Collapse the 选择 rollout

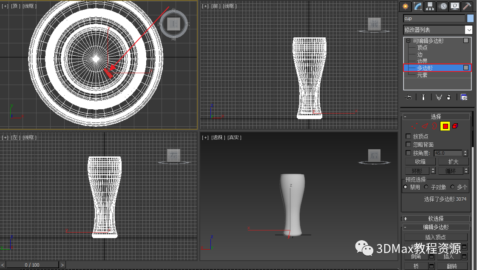436,117
